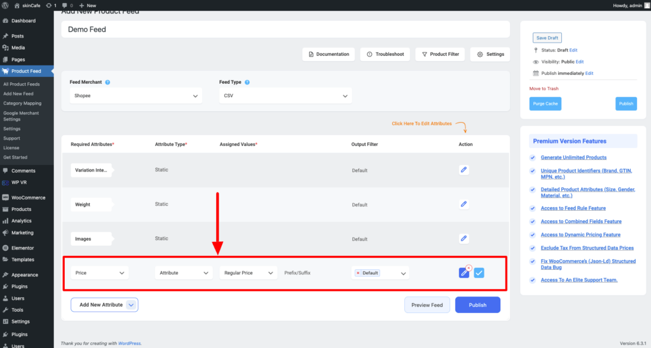The image size is (651, 348).
Task: Expand the Feed Type CSV dropdown
Action: pos(285,96)
